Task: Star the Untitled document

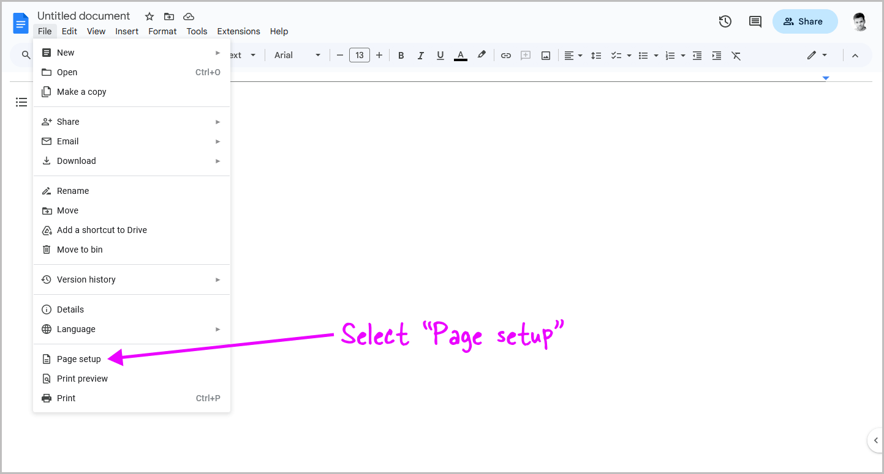Action: tap(149, 17)
